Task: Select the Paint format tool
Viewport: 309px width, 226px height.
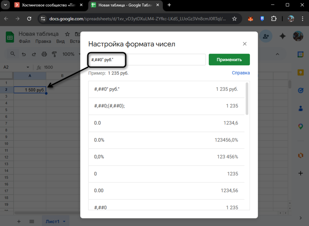Action: tap(54, 54)
